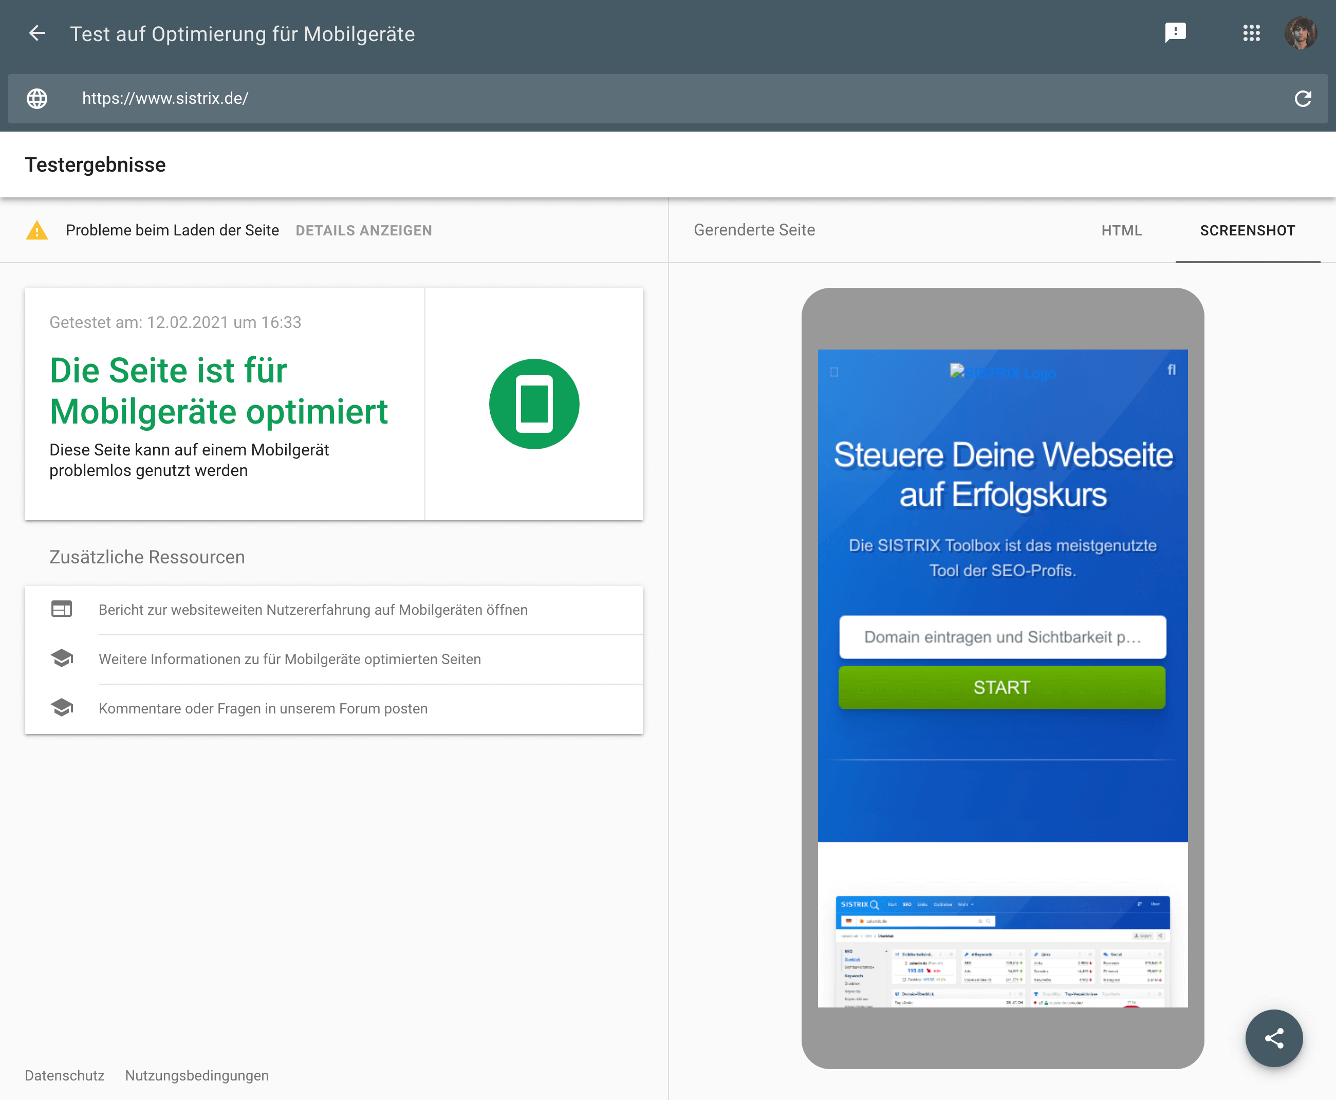Open Weitere Informationen zu optimierten Seiten

[289, 659]
